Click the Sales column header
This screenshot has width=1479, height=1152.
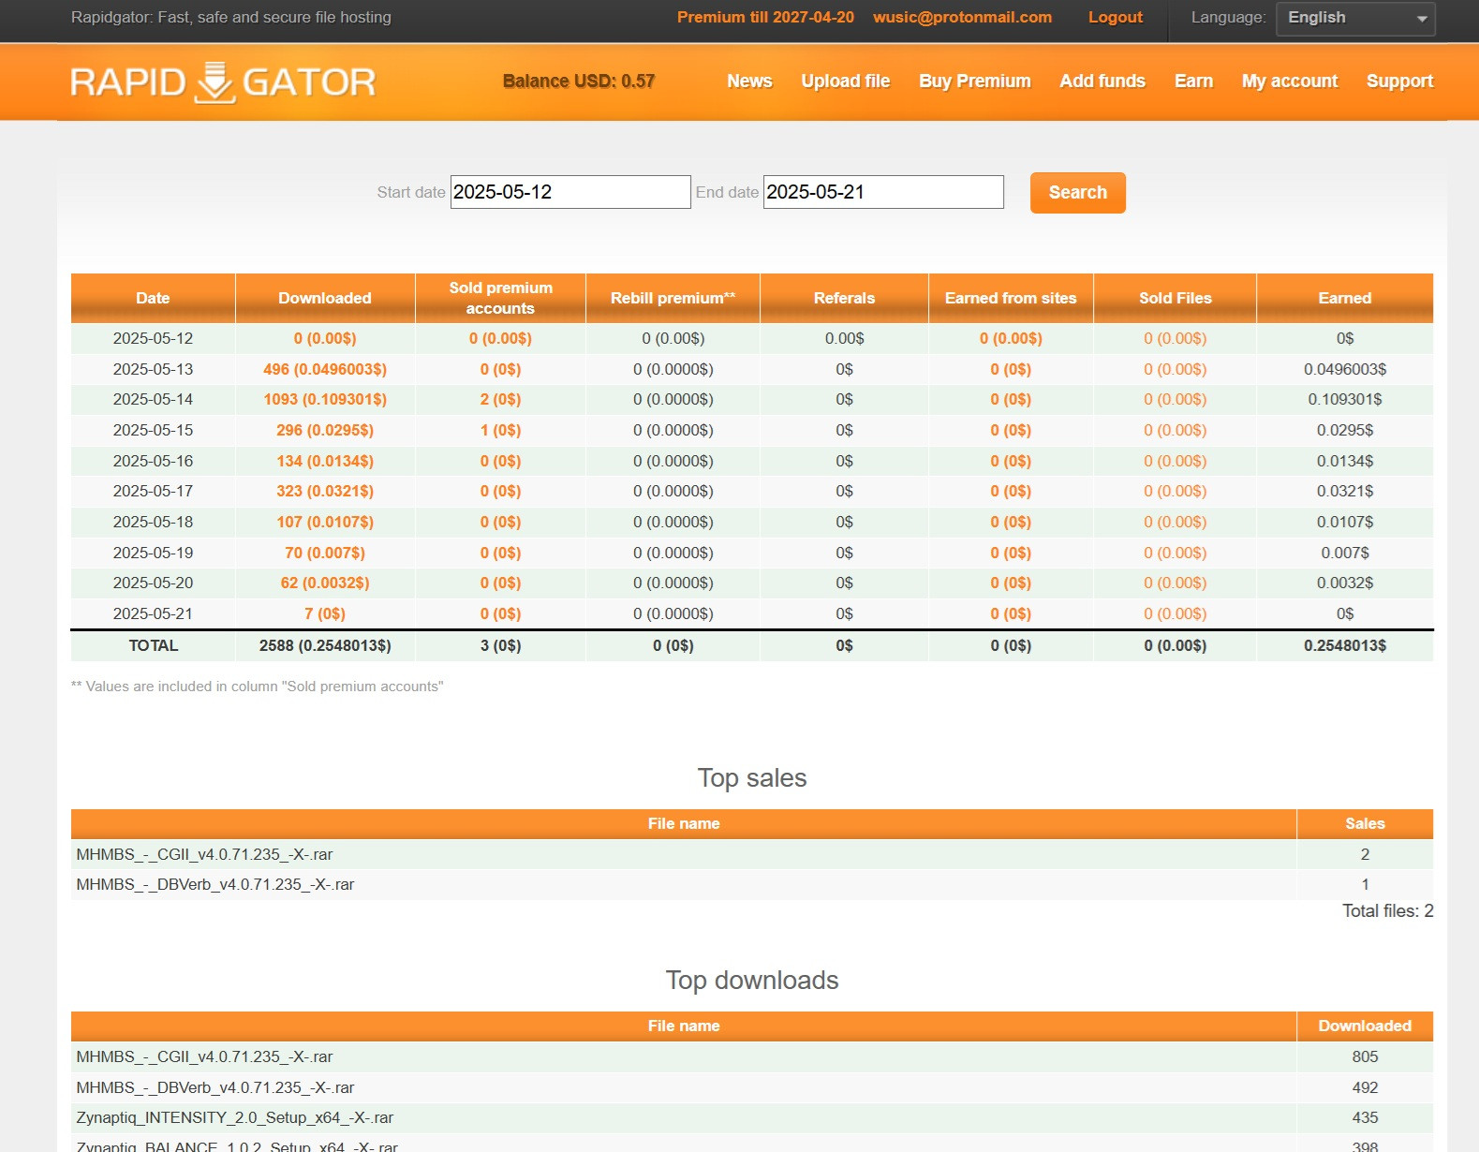tap(1365, 823)
